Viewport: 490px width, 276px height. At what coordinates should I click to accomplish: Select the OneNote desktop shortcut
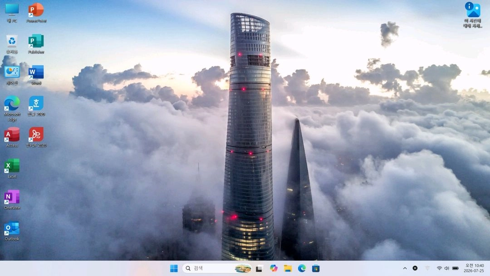[x=12, y=200]
